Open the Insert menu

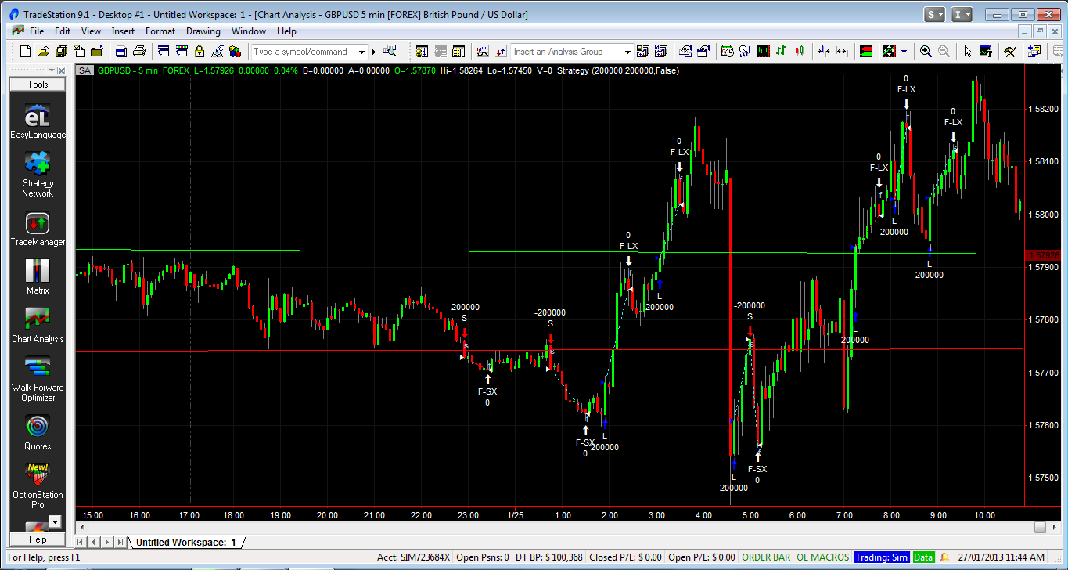(123, 31)
